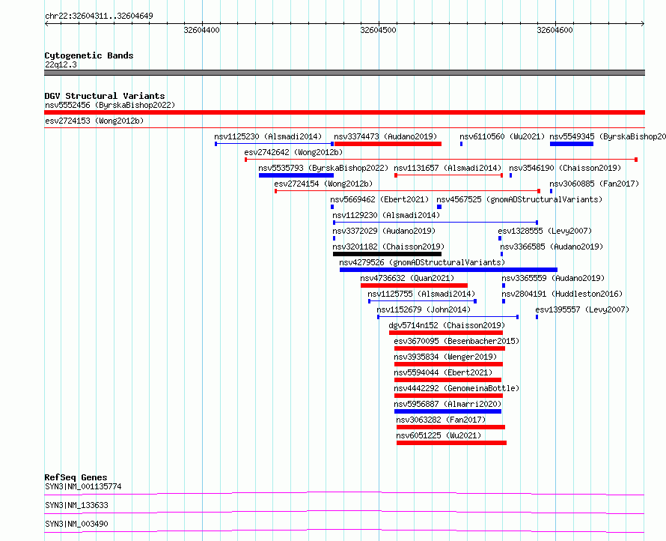The height and width of the screenshot is (541, 666).
Task: Select nsv1129230 (Alsmadi2014) label
Action: pyautogui.click(x=386, y=215)
